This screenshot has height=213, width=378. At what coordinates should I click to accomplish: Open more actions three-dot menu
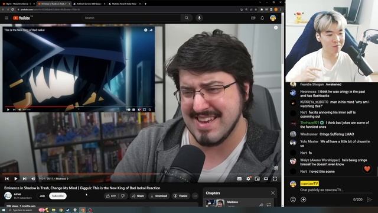click(195, 196)
